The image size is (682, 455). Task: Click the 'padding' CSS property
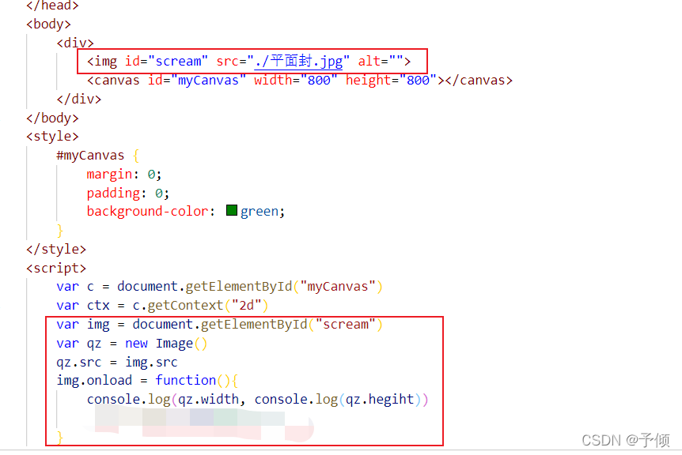pos(113,193)
